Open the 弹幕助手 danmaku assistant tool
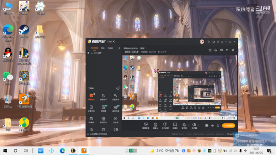The image size is (276, 155). coord(91,97)
